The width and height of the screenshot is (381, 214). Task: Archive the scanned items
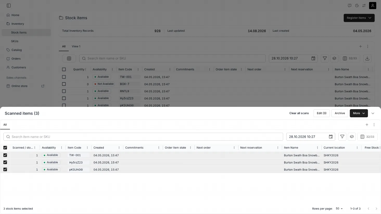click(340, 113)
